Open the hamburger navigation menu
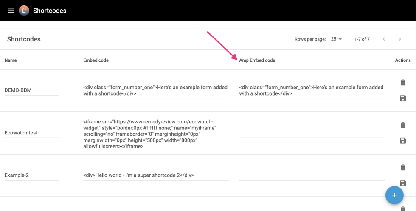416x211 pixels. point(11,11)
